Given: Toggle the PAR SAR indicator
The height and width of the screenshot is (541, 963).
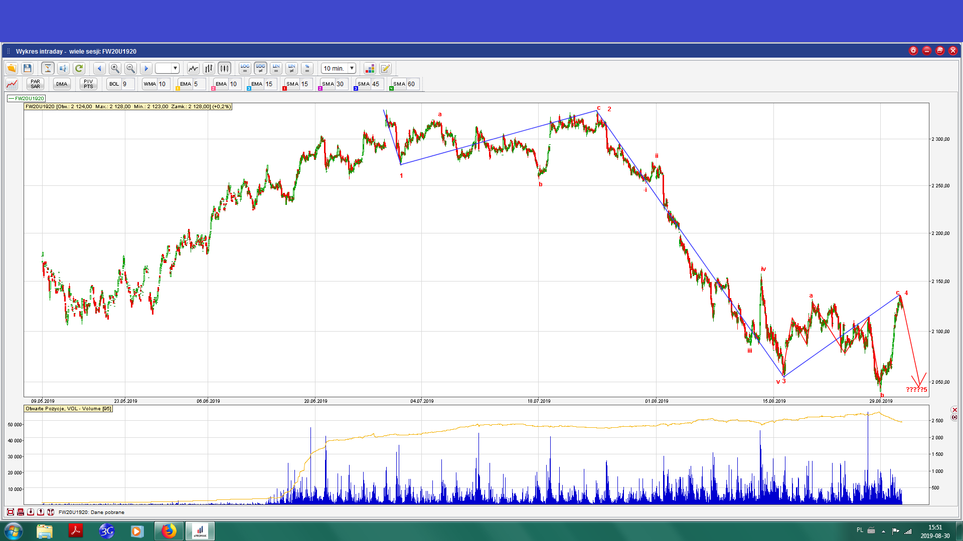Looking at the screenshot, I should (x=35, y=84).
